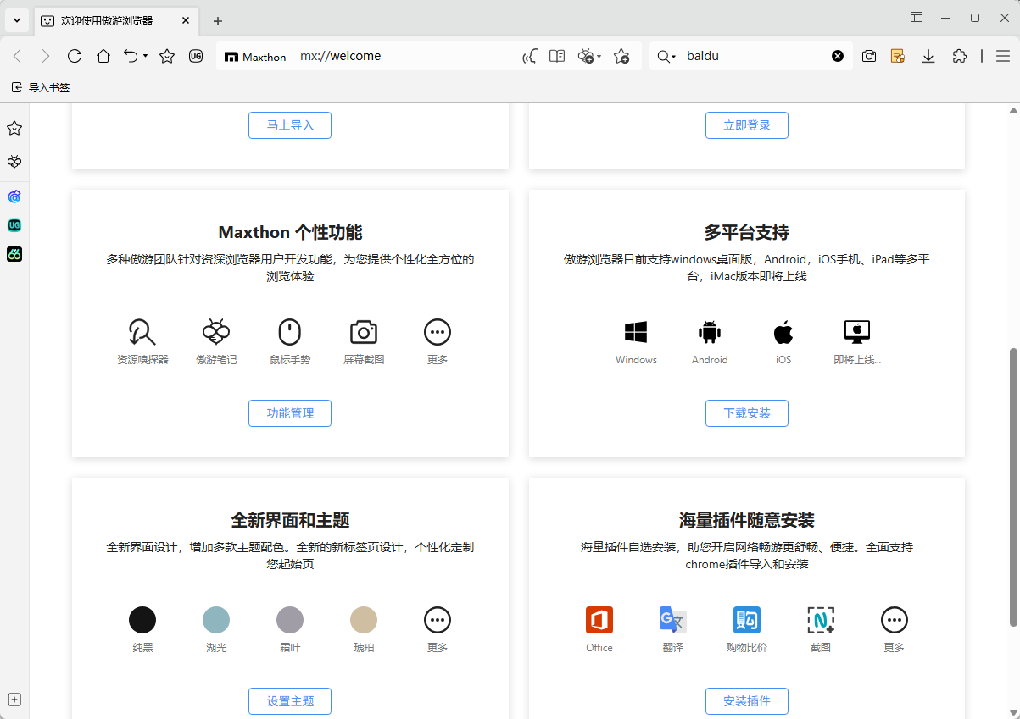Image resolution: width=1020 pixels, height=719 pixels.
Task: Open the notes icon in the toolbar
Action: (898, 56)
